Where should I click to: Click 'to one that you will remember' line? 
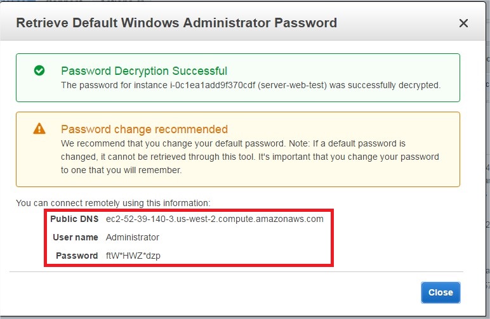[121, 170]
